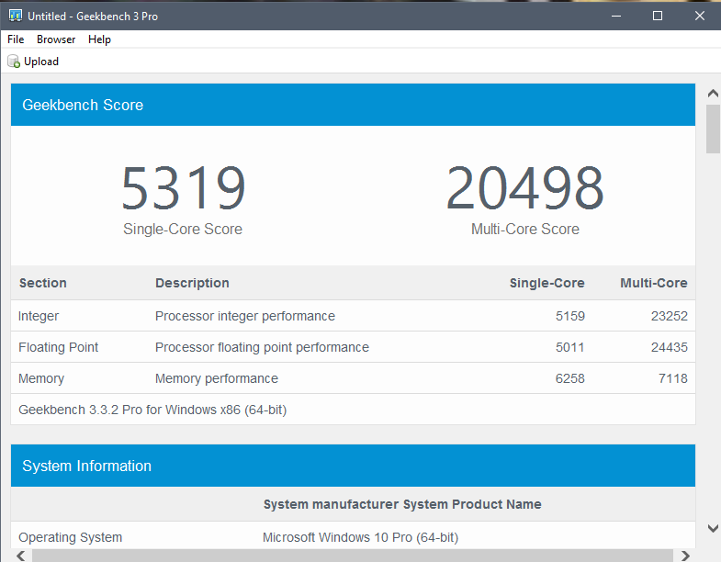Click the Single-Core Score label
721x562 pixels.
pyautogui.click(x=183, y=229)
